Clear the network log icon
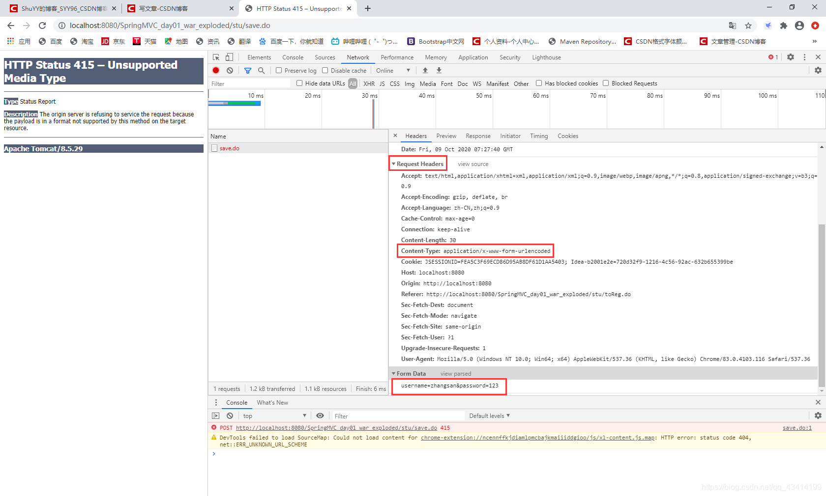 tap(230, 70)
